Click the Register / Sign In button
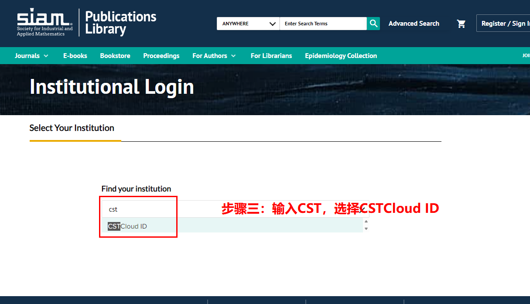This screenshot has width=530, height=304. 503,24
